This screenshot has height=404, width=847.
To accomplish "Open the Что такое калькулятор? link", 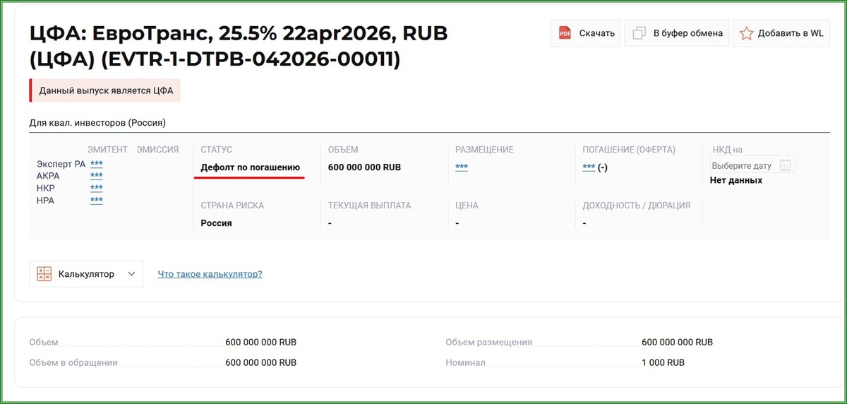I will click(x=210, y=274).
